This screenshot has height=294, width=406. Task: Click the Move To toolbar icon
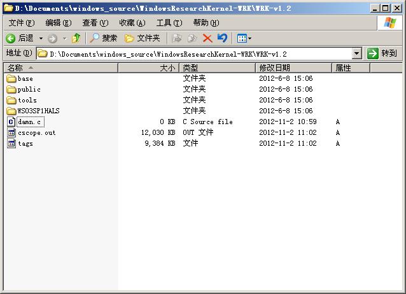tap(177, 38)
